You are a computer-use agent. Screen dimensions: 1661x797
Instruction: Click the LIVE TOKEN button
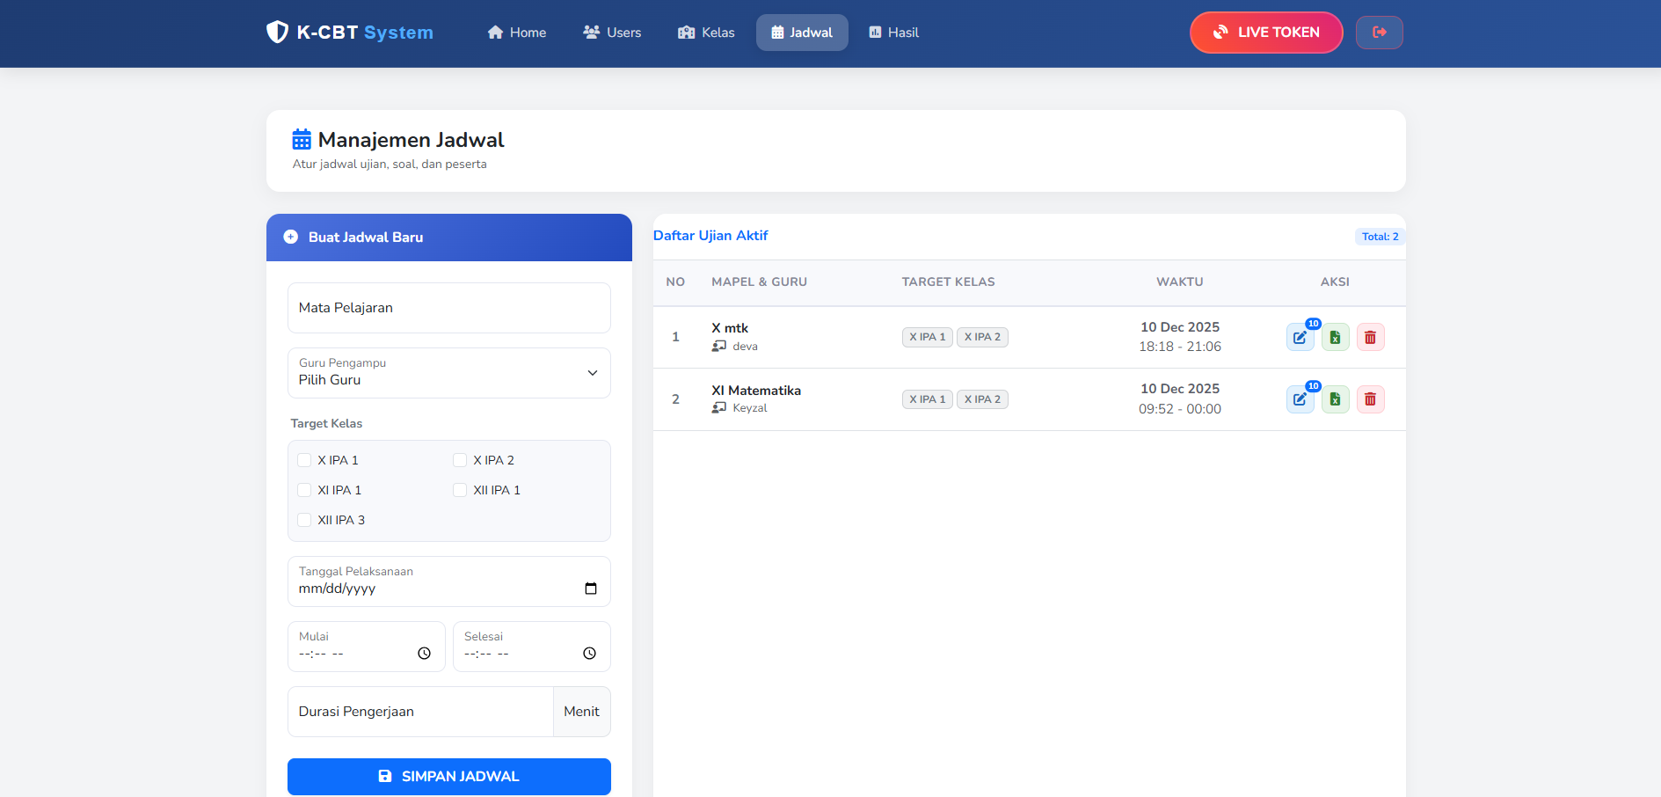coord(1265,33)
